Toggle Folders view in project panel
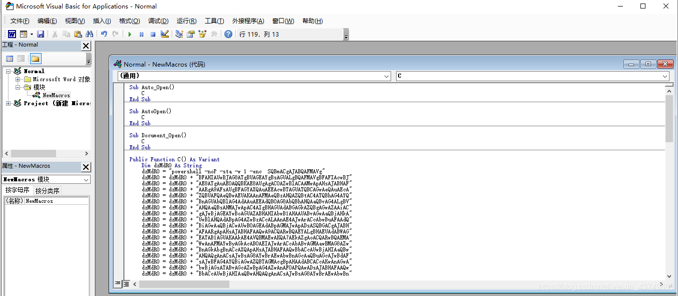 click(36, 59)
